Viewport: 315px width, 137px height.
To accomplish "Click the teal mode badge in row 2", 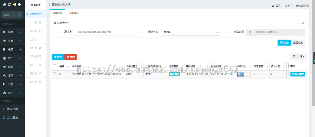I will click(174, 74).
